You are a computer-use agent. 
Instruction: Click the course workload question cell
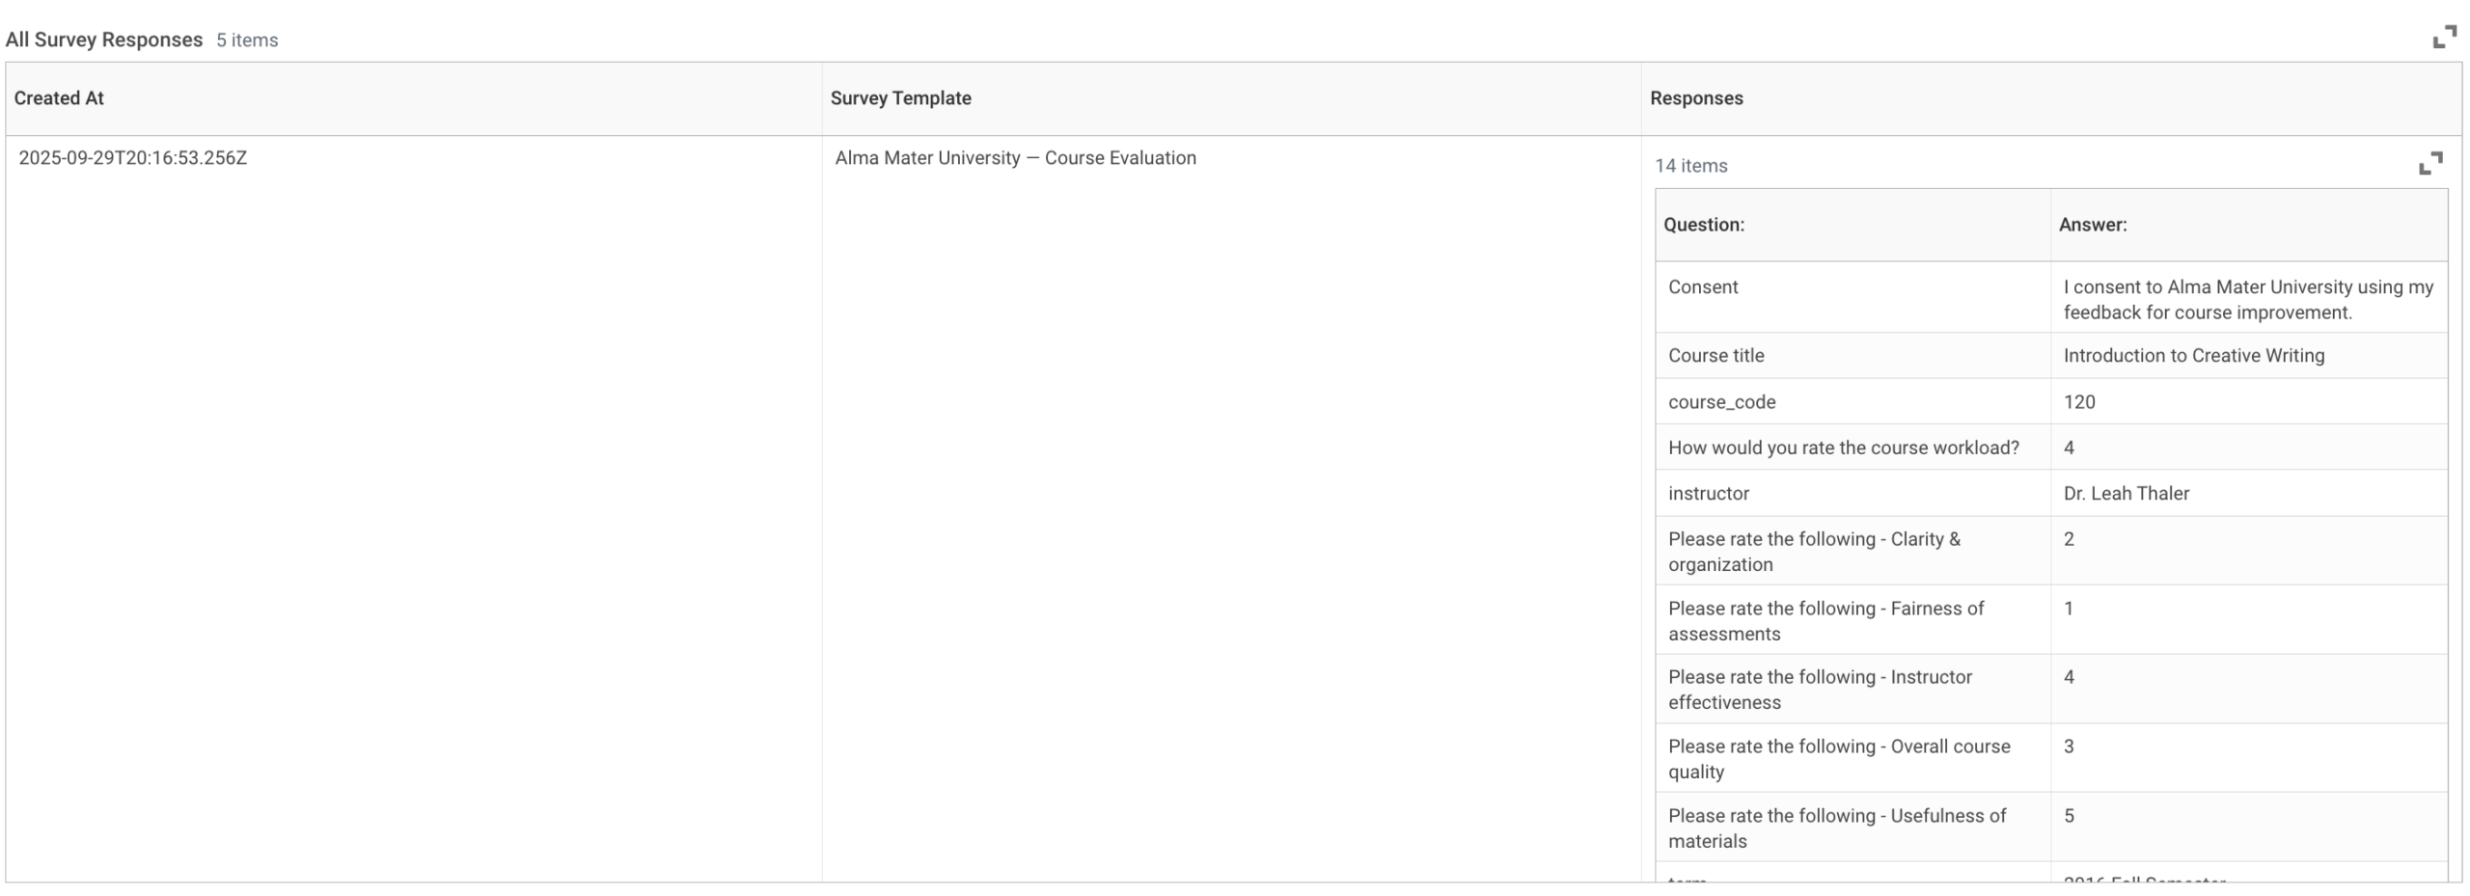(x=1843, y=448)
